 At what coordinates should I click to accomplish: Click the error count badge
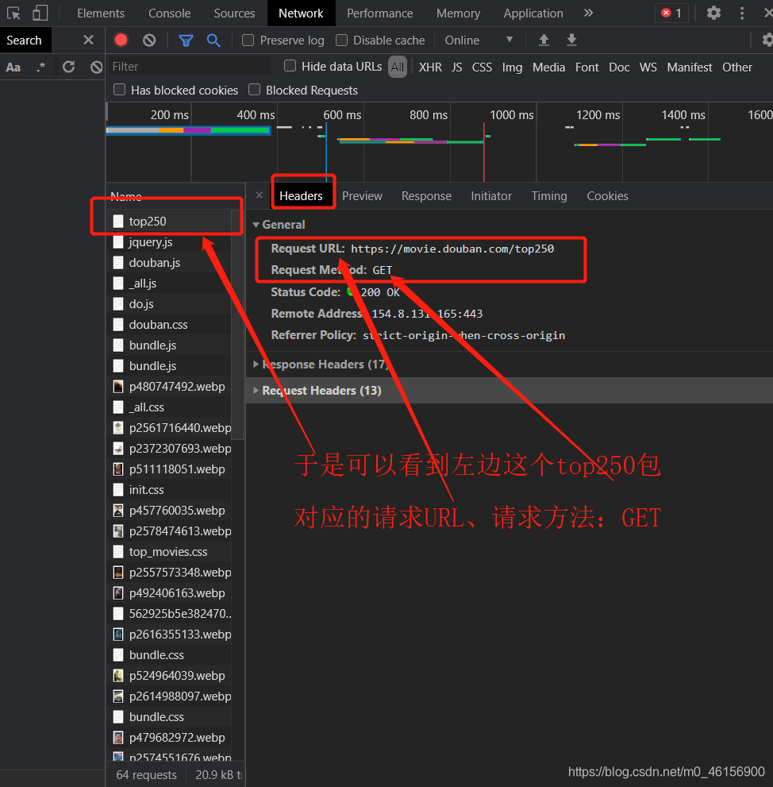671,13
